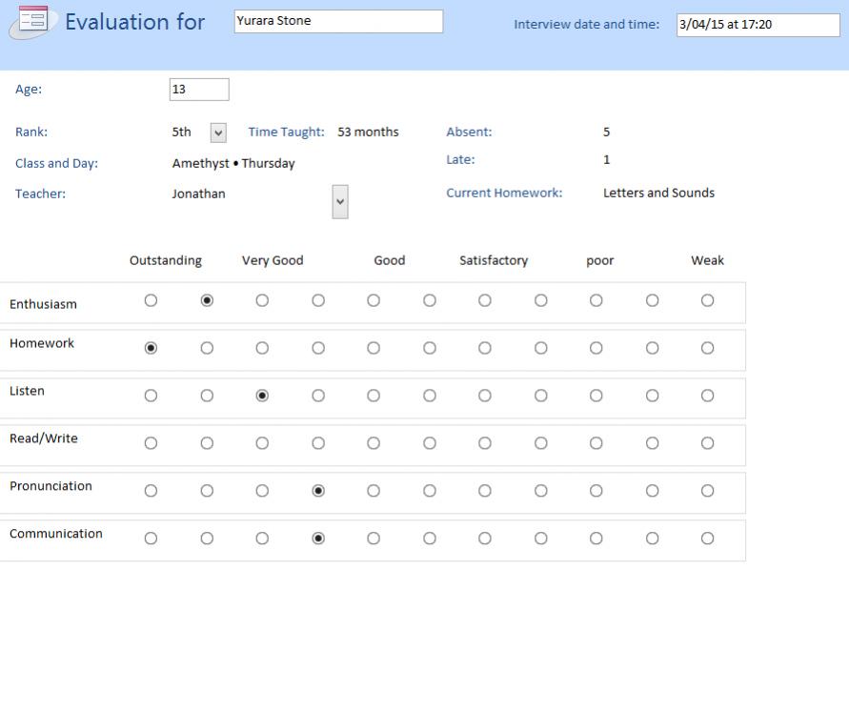This screenshot has width=849, height=713.
Task: Select first Outstanding radio for Listen
Action: 151,396
